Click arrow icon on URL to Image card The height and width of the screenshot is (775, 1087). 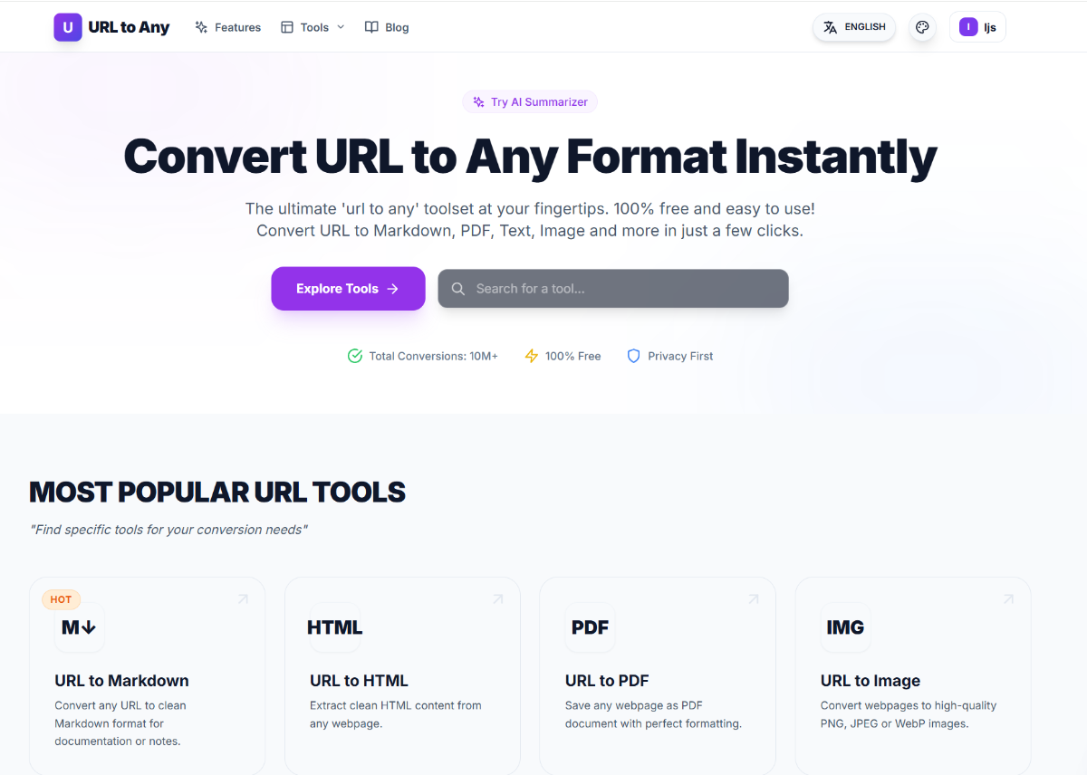(1008, 599)
